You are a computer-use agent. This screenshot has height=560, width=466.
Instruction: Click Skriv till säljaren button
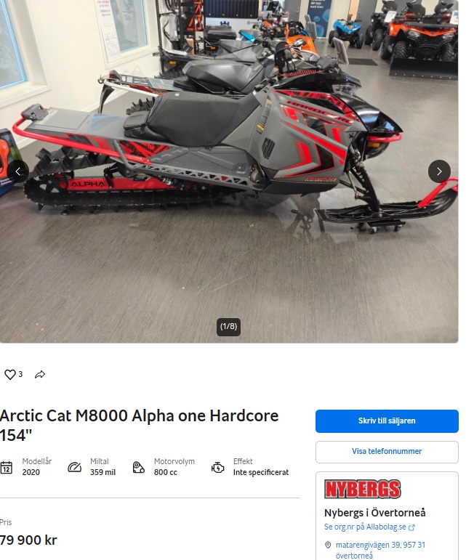387,421
